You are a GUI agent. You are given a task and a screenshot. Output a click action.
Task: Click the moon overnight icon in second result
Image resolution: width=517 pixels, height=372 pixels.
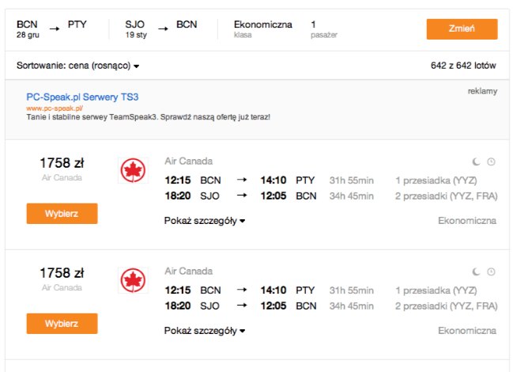pyautogui.click(x=476, y=271)
